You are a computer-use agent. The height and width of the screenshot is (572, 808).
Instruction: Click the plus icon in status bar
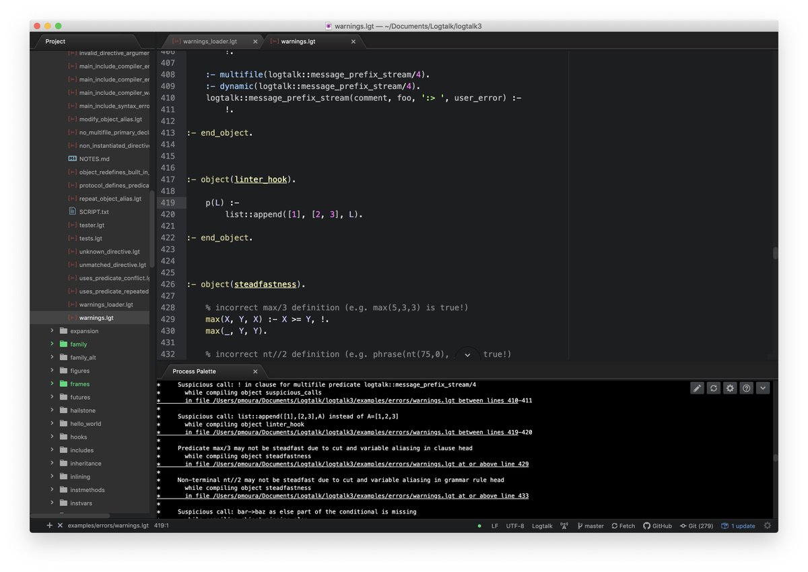pyautogui.click(x=49, y=526)
